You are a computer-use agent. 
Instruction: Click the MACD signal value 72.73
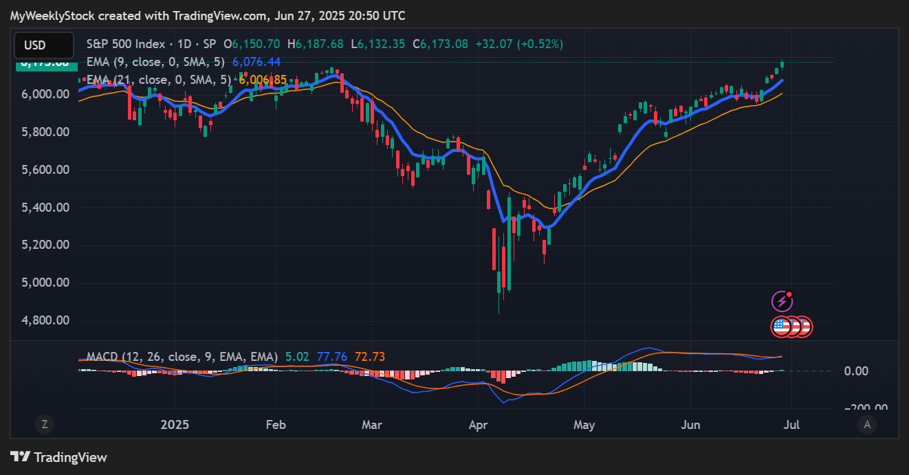click(370, 357)
